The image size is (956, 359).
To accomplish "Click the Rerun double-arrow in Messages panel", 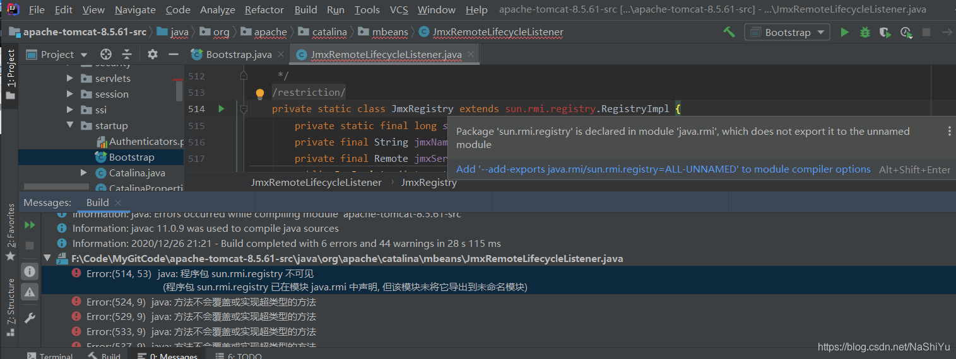I will pos(30,225).
